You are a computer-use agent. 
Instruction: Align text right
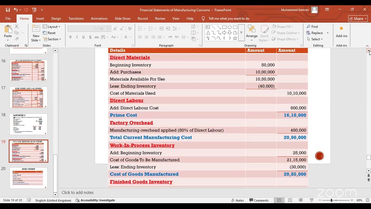coord(153,37)
